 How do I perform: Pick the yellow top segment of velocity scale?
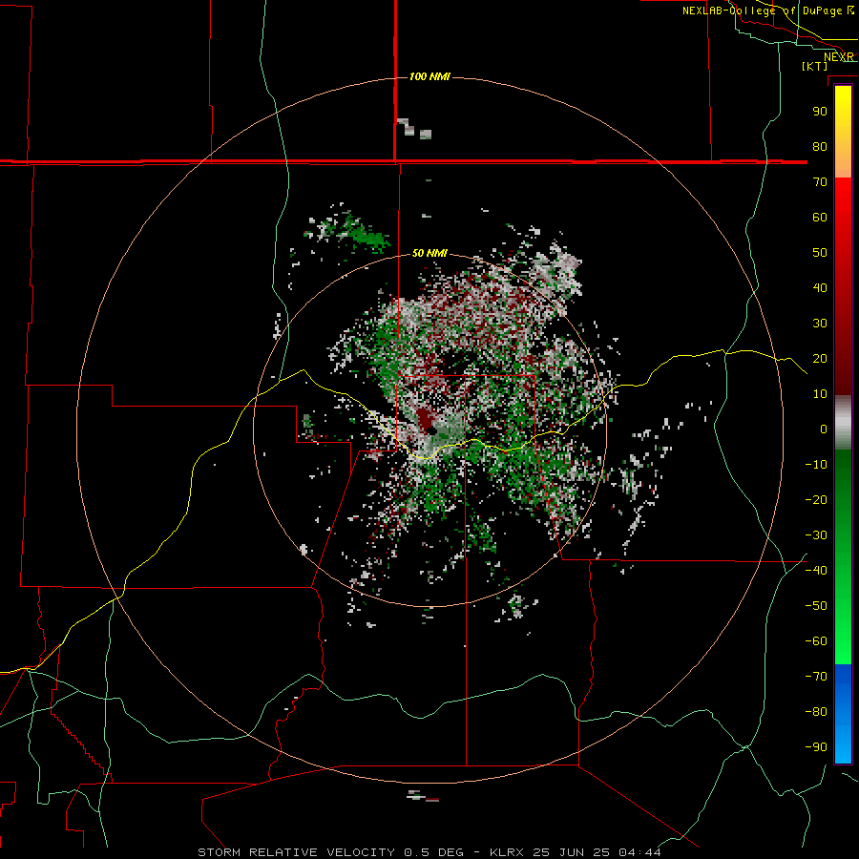843,132
